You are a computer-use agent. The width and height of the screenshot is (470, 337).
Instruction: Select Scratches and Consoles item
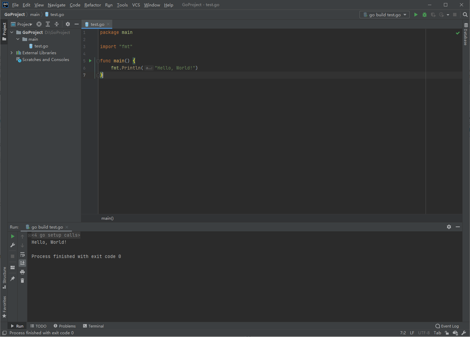point(43,59)
